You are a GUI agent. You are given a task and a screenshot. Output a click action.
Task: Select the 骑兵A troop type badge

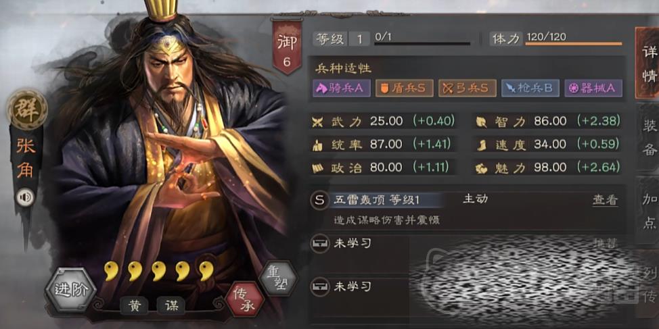(342, 88)
